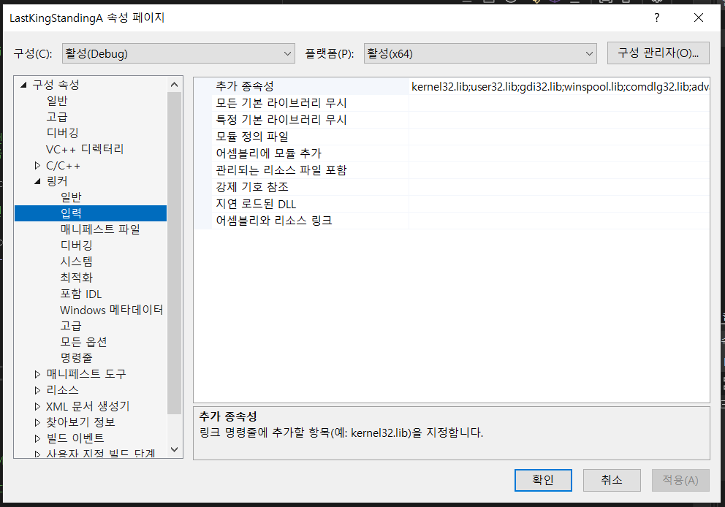Select 지연 로드된 DLL property
This screenshot has height=507, width=725.
pos(256,204)
